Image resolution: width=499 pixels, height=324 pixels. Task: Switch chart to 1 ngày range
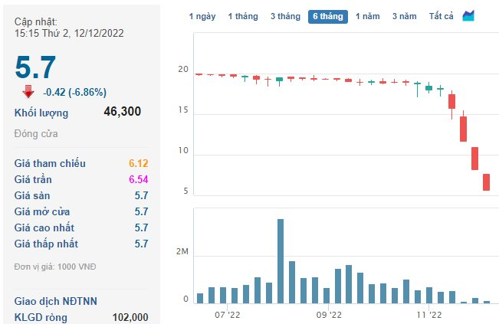(x=202, y=17)
